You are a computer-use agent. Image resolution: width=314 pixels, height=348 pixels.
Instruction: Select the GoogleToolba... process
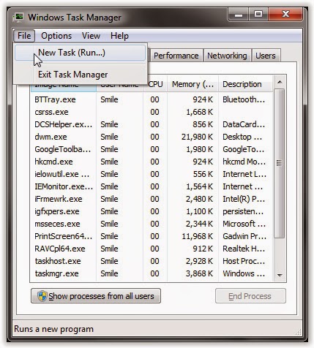[152, 149]
